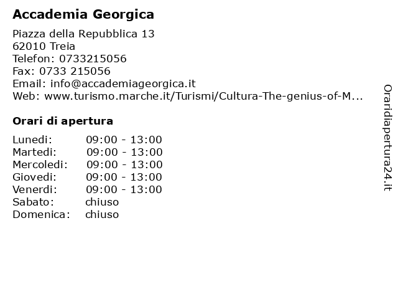Click the Email: label
398x299 pixels.
[x=29, y=84]
